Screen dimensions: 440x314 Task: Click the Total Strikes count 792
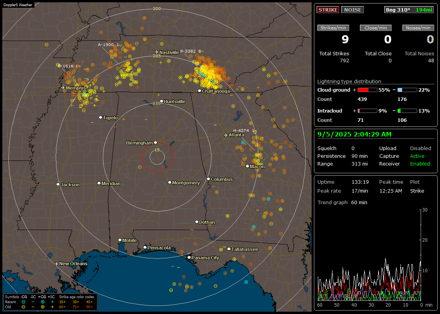pyautogui.click(x=344, y=61)
